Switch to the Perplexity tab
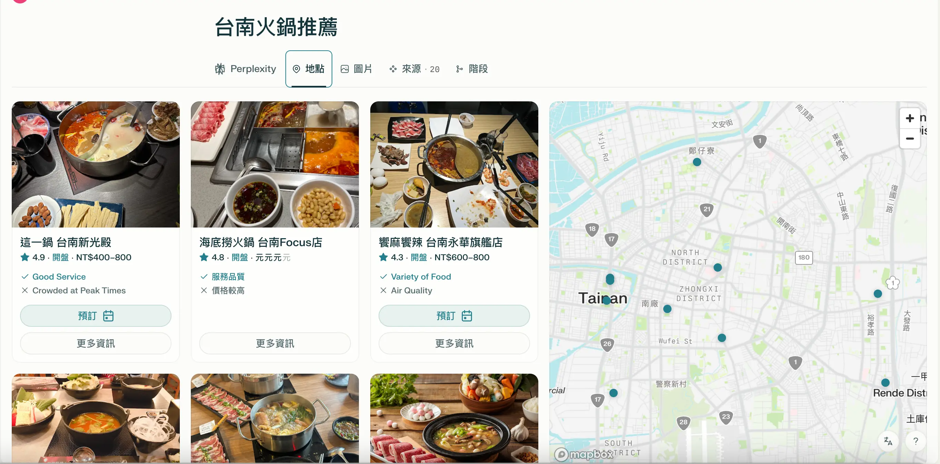The image size is (940, 464). (246, 69)
